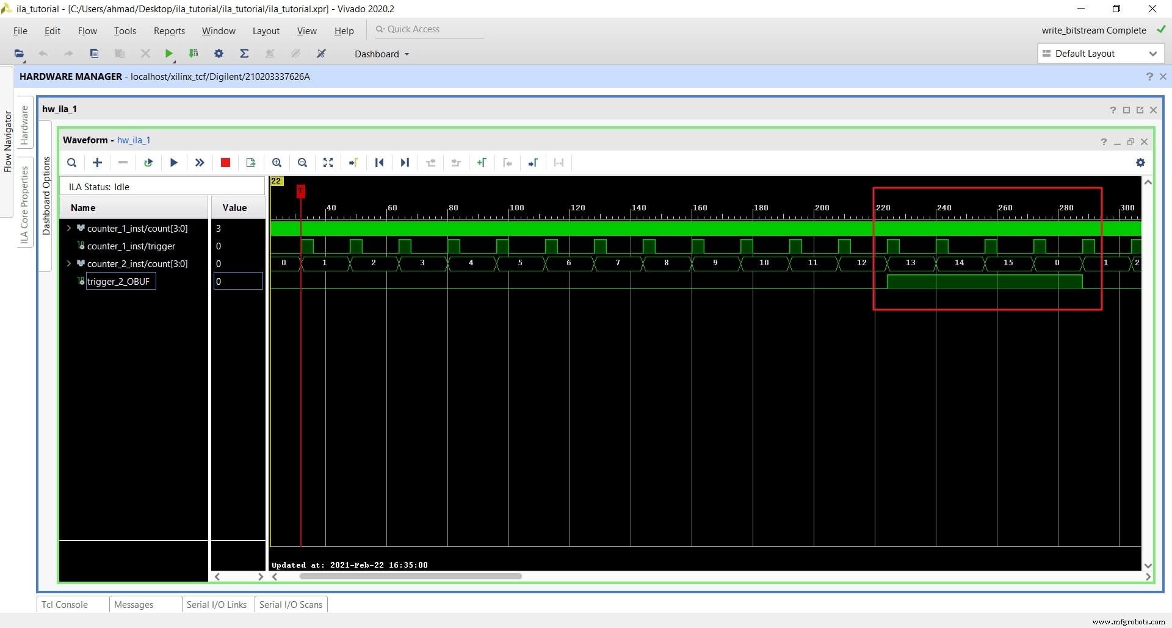
Task: Open the Tcl Console tab
Action: tap(64, 604)
